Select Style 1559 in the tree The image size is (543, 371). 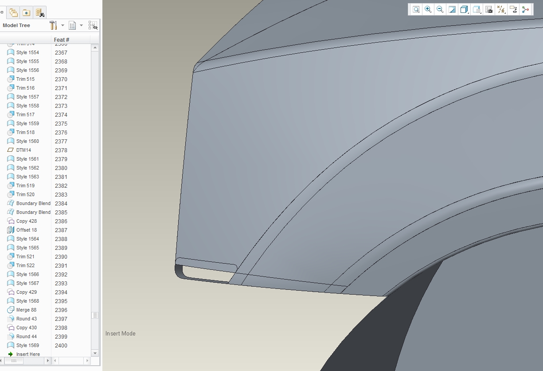27,123
